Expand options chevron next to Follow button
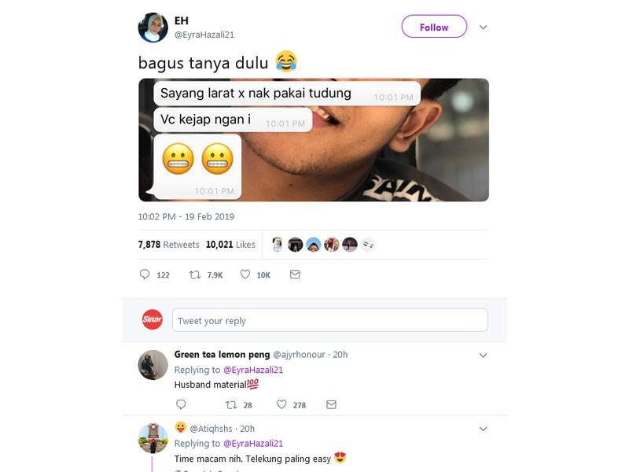Screen dimensions: 629x472 pos(483,27)
